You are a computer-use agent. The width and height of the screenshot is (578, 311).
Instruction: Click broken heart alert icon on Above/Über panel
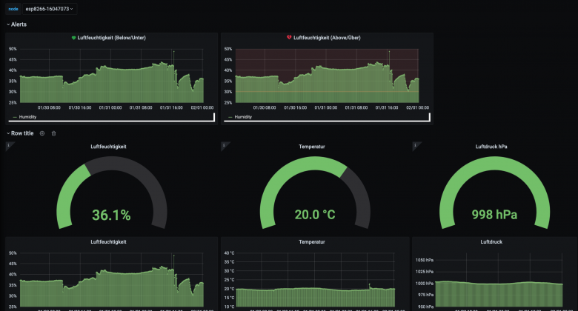289,38
